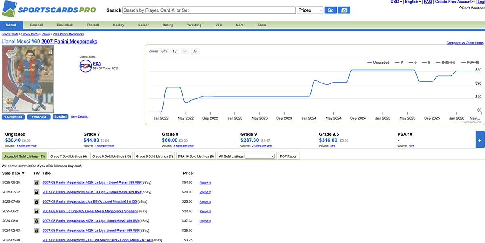The width and height of the screenshot is (485, 243).
Task: Open the English language dropdown
Action: click(x=413, y=2)
